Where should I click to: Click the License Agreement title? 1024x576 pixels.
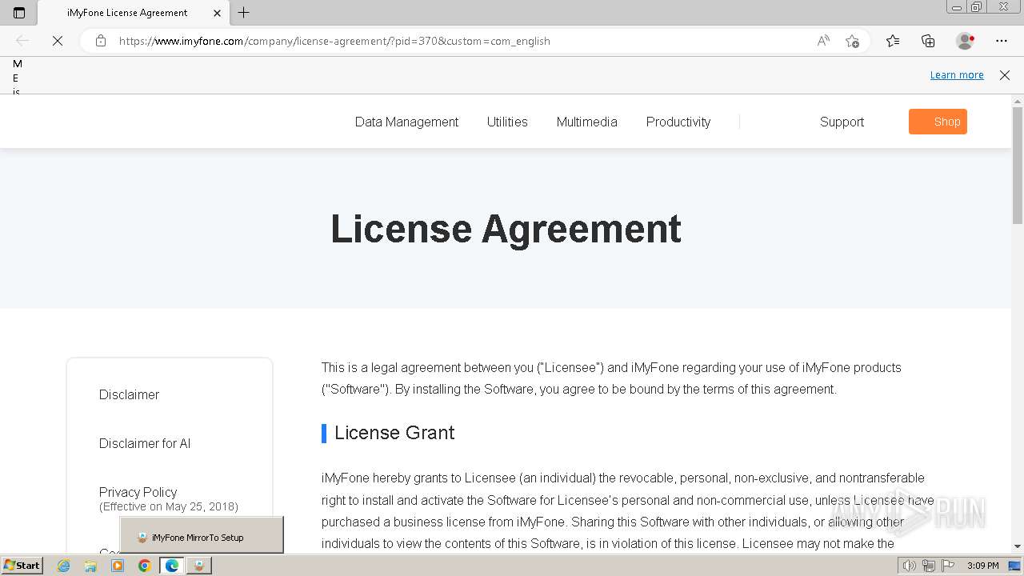click(x=506, y=229)
